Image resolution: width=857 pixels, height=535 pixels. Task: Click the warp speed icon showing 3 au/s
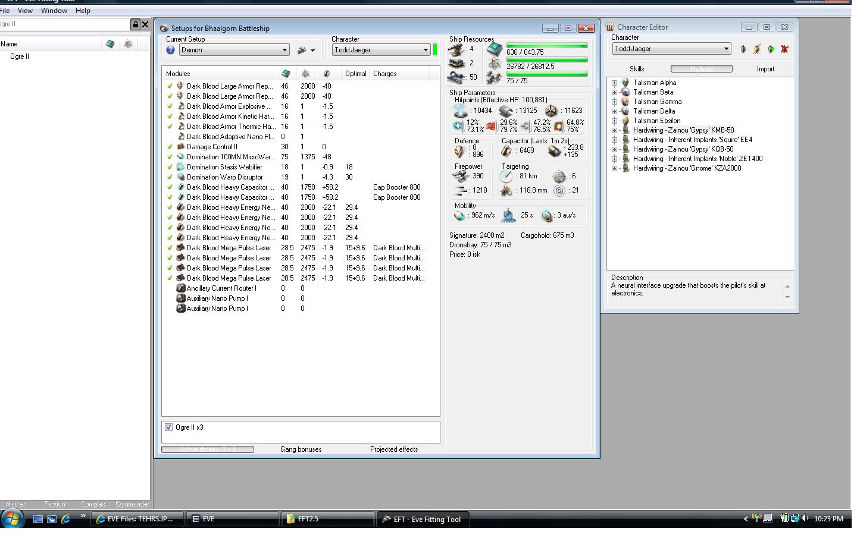(x=547, y=216)
